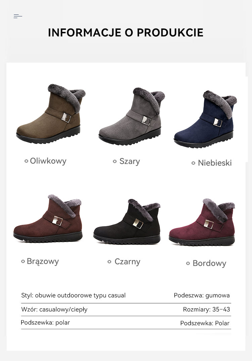Image resolution: width=252 pixels, height=361 pixels.
Task: Click the Bordowy color label
Action: pos(209,263)
